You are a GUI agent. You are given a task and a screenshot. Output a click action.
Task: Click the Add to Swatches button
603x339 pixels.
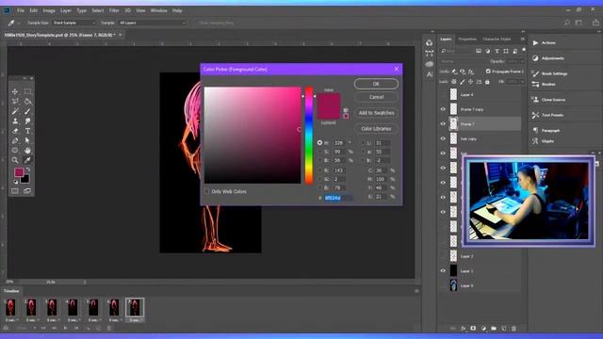pos(376,113)
